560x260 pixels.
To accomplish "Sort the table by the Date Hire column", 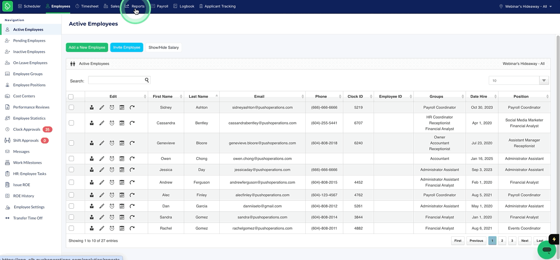I will point(482,97).
